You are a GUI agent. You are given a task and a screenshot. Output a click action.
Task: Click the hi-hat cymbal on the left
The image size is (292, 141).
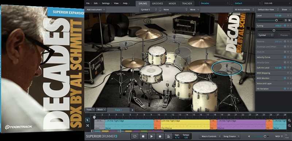(x=133, y=63)
